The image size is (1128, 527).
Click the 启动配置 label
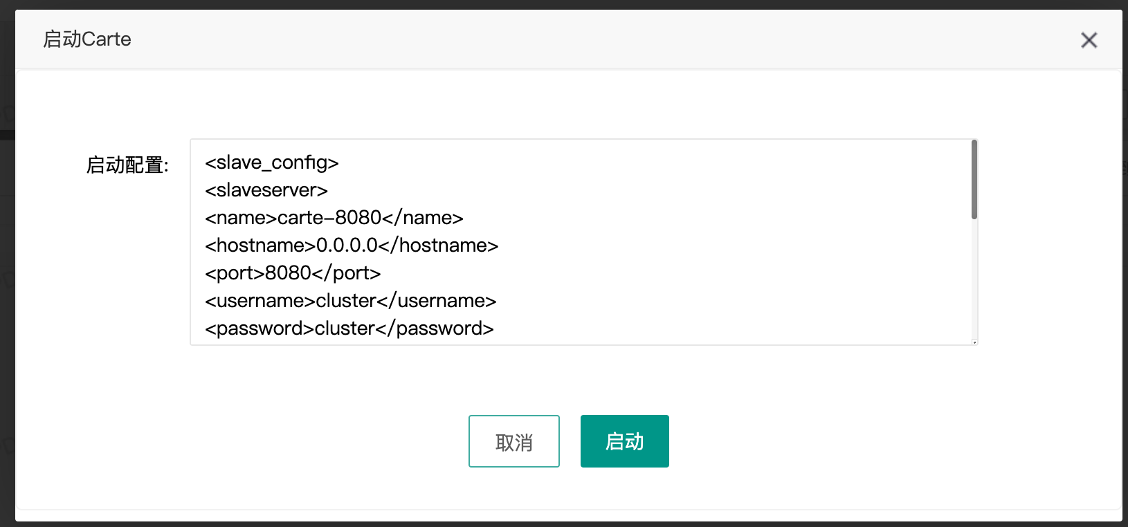pos(127,165)
